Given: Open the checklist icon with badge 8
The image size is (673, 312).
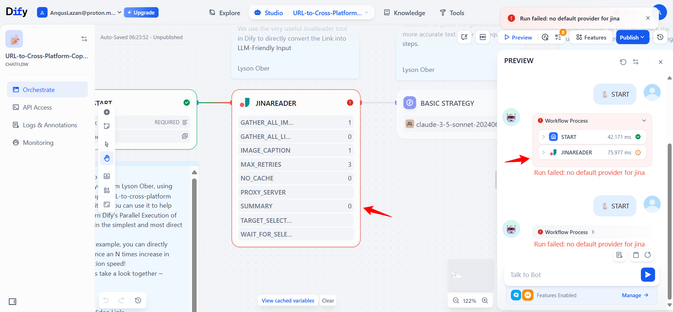Looking at the screenshot, I should pyautogui.click(x=558, y=37).
